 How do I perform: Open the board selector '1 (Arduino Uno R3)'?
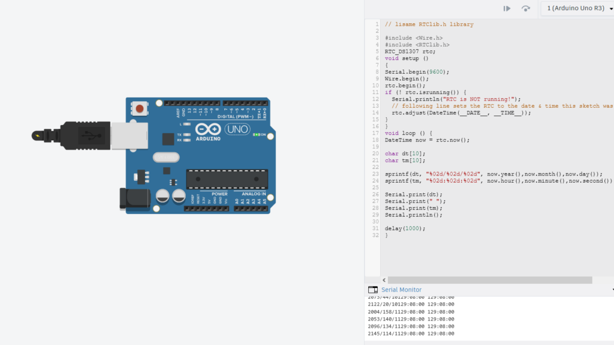click(579, 8)
